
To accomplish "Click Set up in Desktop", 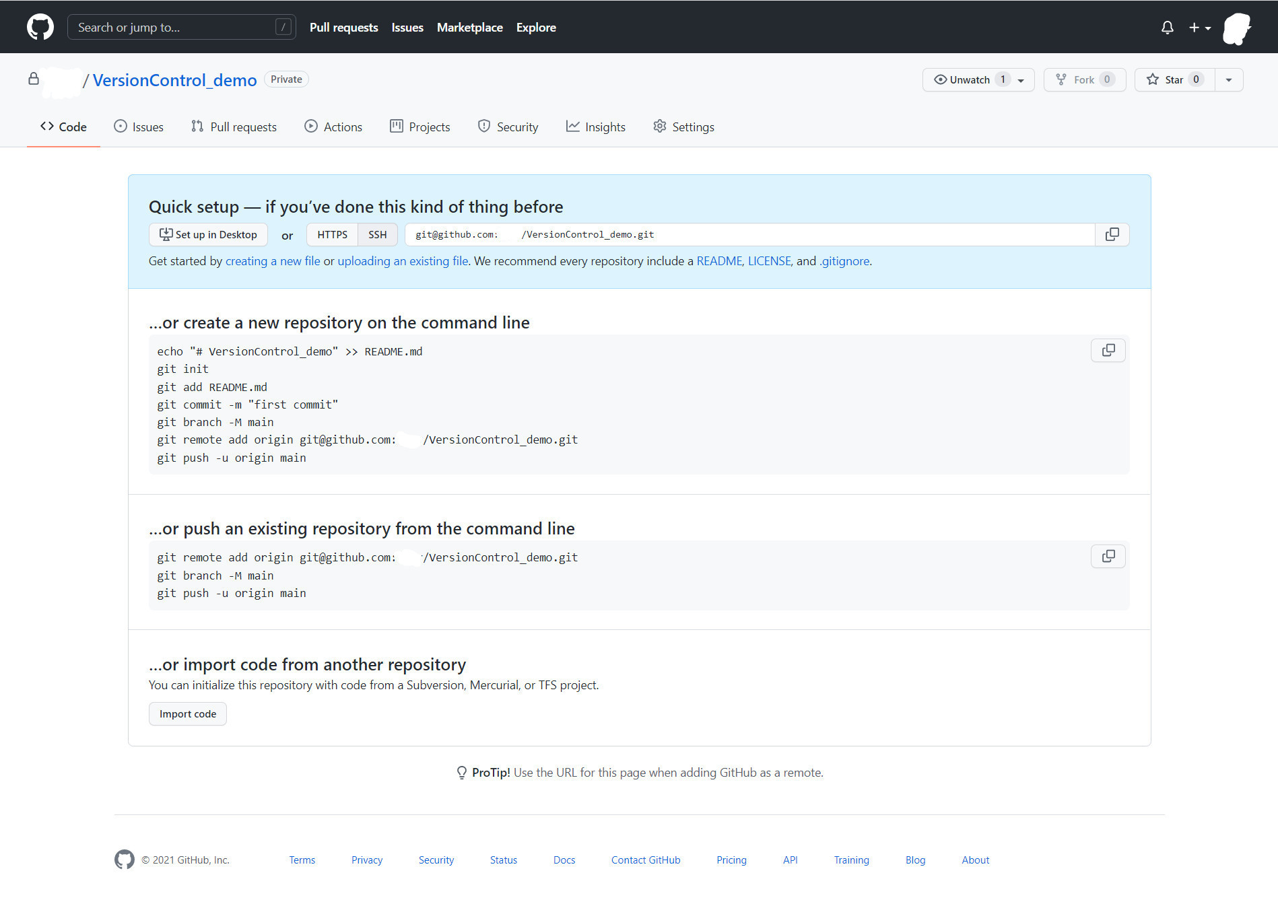I will coord(208,234).
